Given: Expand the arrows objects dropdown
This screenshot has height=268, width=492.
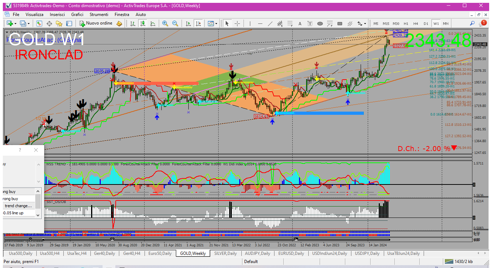Looking at the screenshot, I should click(x=365, y=23).
